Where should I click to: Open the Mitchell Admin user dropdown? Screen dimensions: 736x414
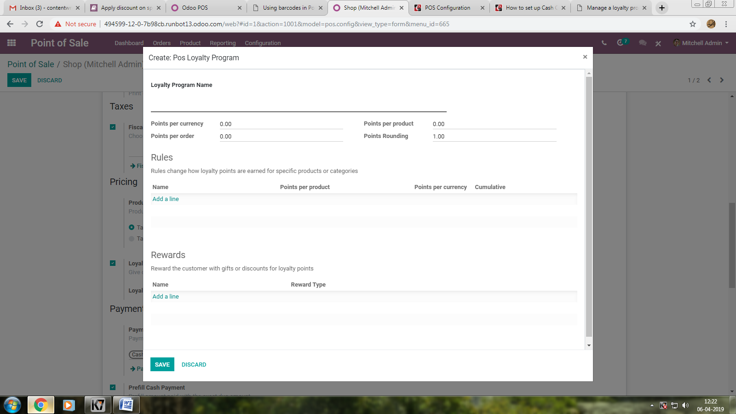point(701,43)
